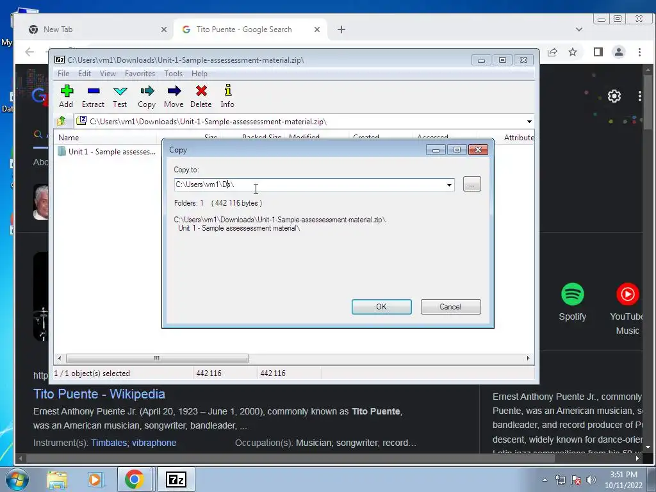Viewport: 656px width, 492px height.
Task: Click the Move toolbar icon
Action: (174, 96)
